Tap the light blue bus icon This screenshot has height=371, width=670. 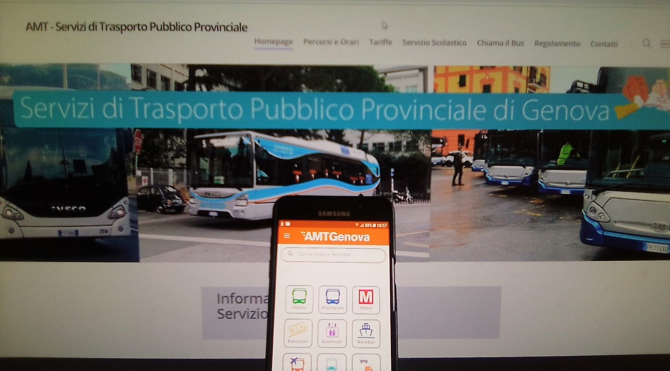click(332, 363)
